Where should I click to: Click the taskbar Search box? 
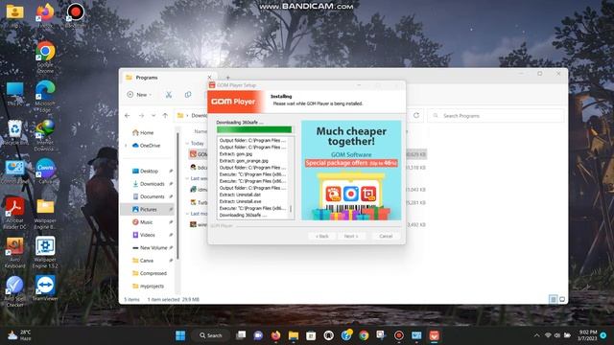pyautogui.click(x=210, y=335)
